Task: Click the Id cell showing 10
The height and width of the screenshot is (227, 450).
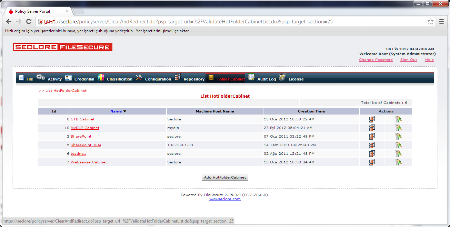Action: point(67,128)
